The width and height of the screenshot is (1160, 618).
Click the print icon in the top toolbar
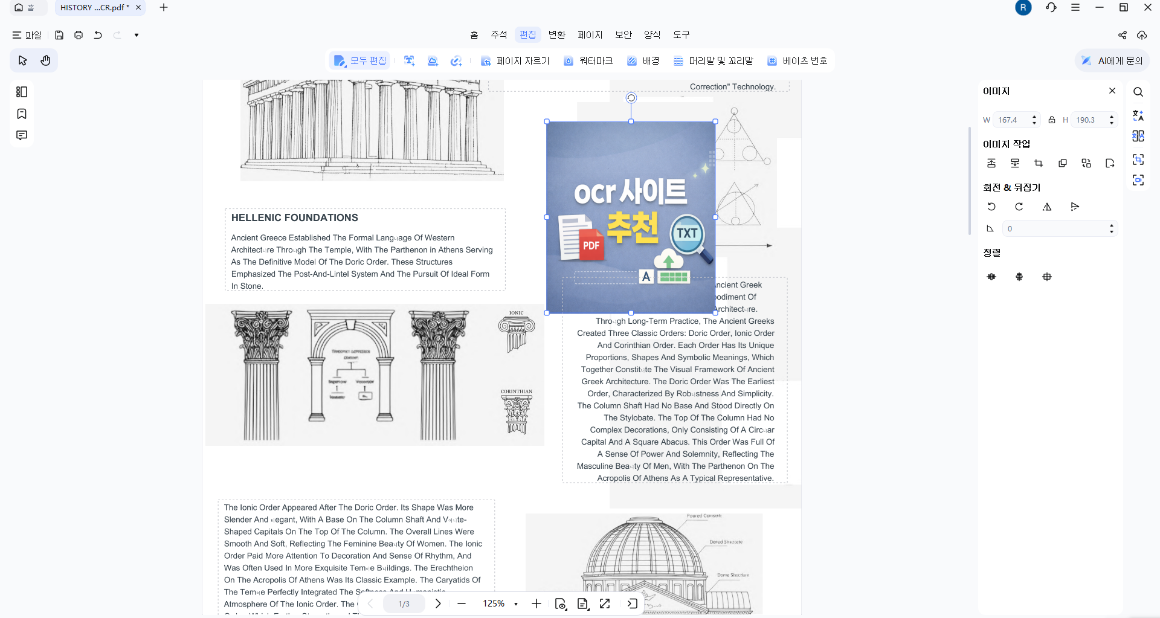79,35
